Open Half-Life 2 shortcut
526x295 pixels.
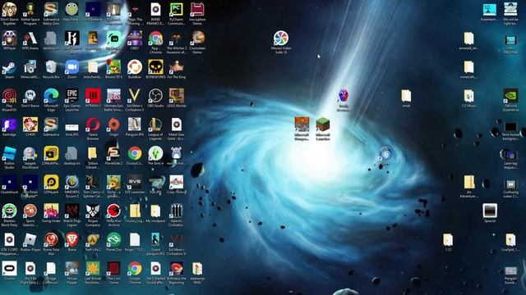click(93, 240)
